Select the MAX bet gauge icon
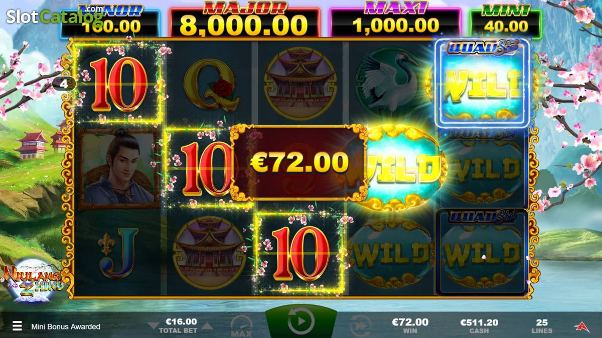 [241, 325]
